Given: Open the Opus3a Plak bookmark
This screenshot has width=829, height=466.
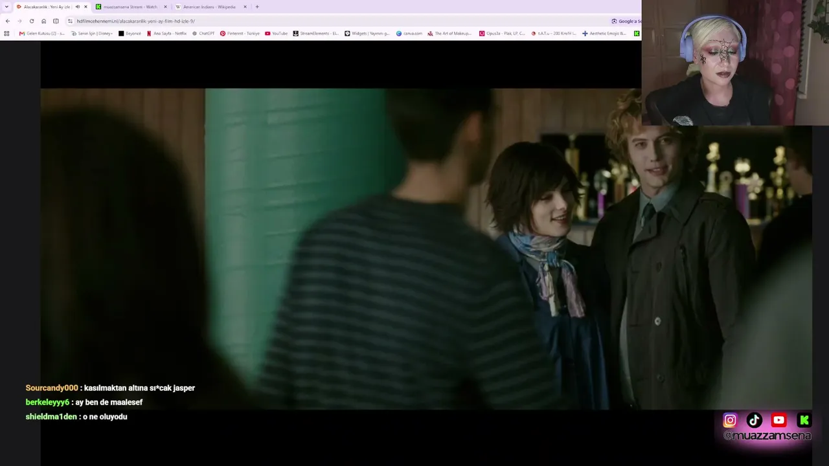Looking at the screenshot, I should (x=502, y=34).
